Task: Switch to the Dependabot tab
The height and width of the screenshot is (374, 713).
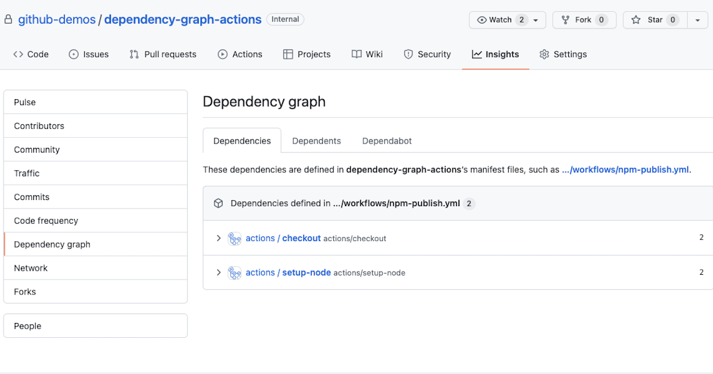Action: [386, 141]
